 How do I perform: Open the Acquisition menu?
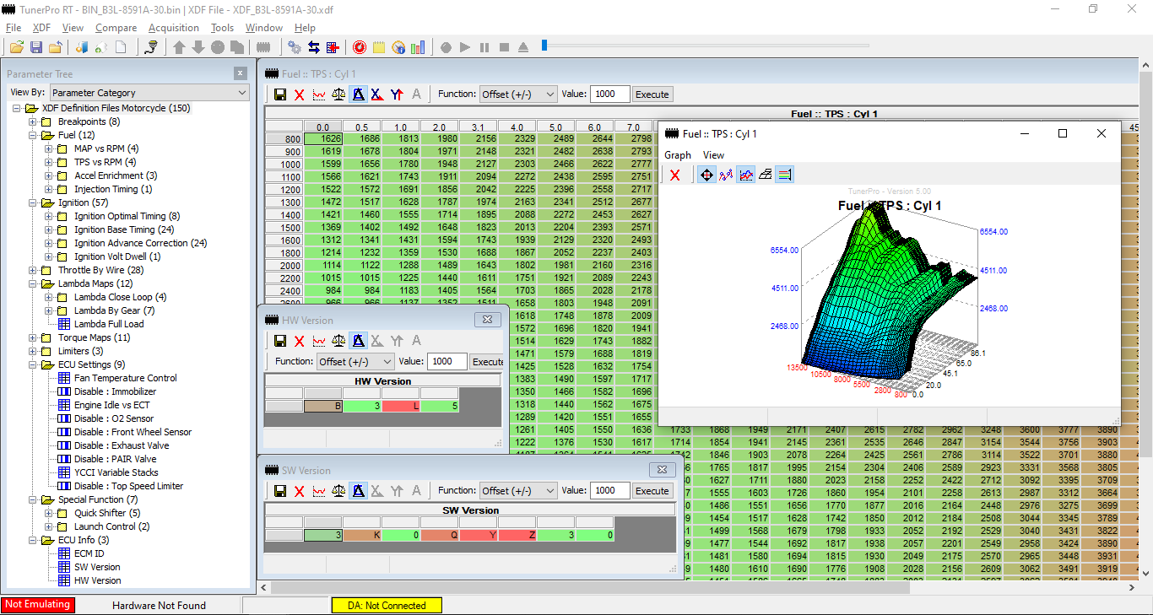(173, 28)
